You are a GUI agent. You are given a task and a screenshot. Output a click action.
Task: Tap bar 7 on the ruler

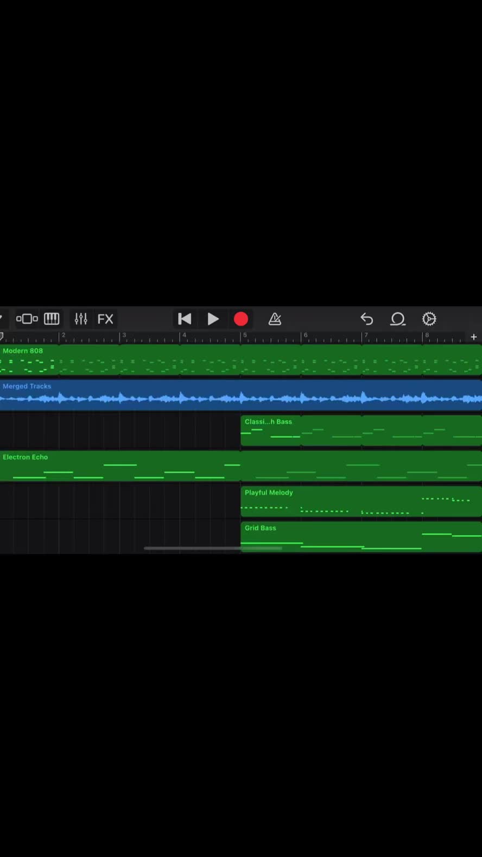[366, 336]
